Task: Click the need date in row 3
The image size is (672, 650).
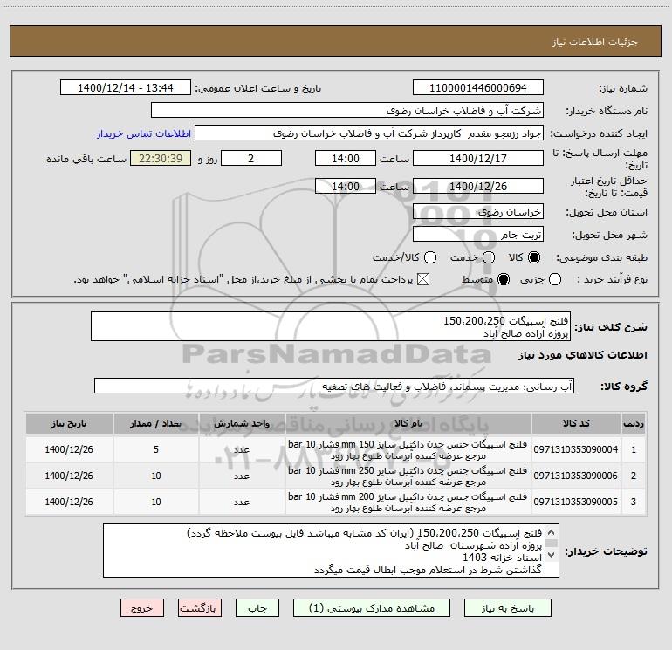Action: (69, 502)
